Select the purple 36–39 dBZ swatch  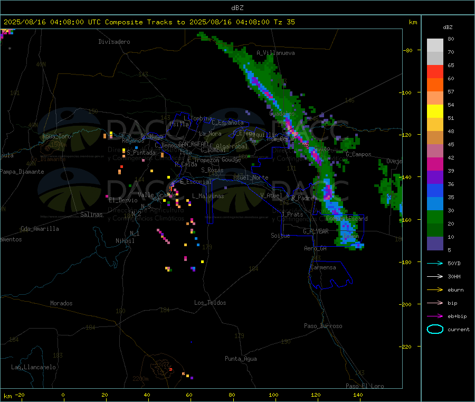(435, 177)
